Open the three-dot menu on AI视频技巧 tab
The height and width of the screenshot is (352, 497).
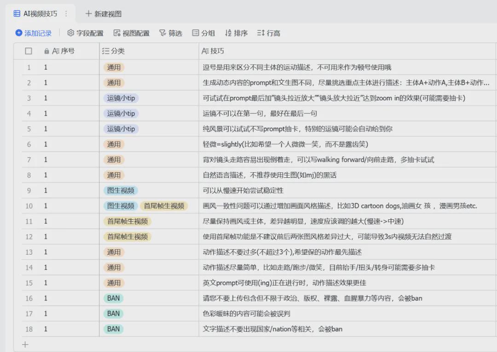[x=67, y=14]
